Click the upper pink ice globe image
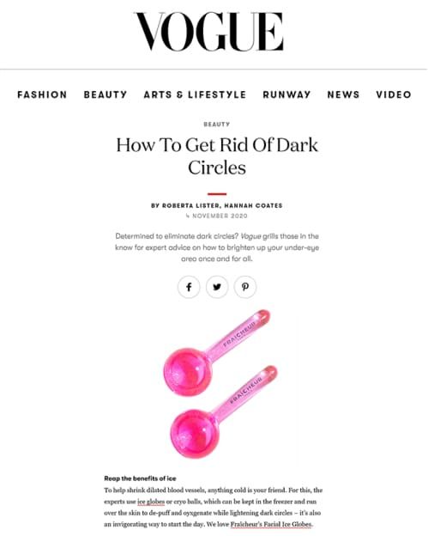Screen dimensions: 428x542 (x=216, y=352)
